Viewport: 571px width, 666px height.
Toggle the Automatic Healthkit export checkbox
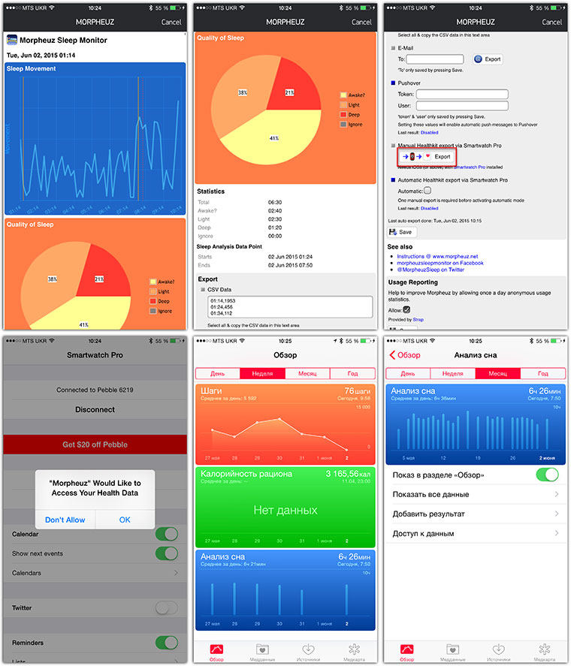tap(427, 190)
